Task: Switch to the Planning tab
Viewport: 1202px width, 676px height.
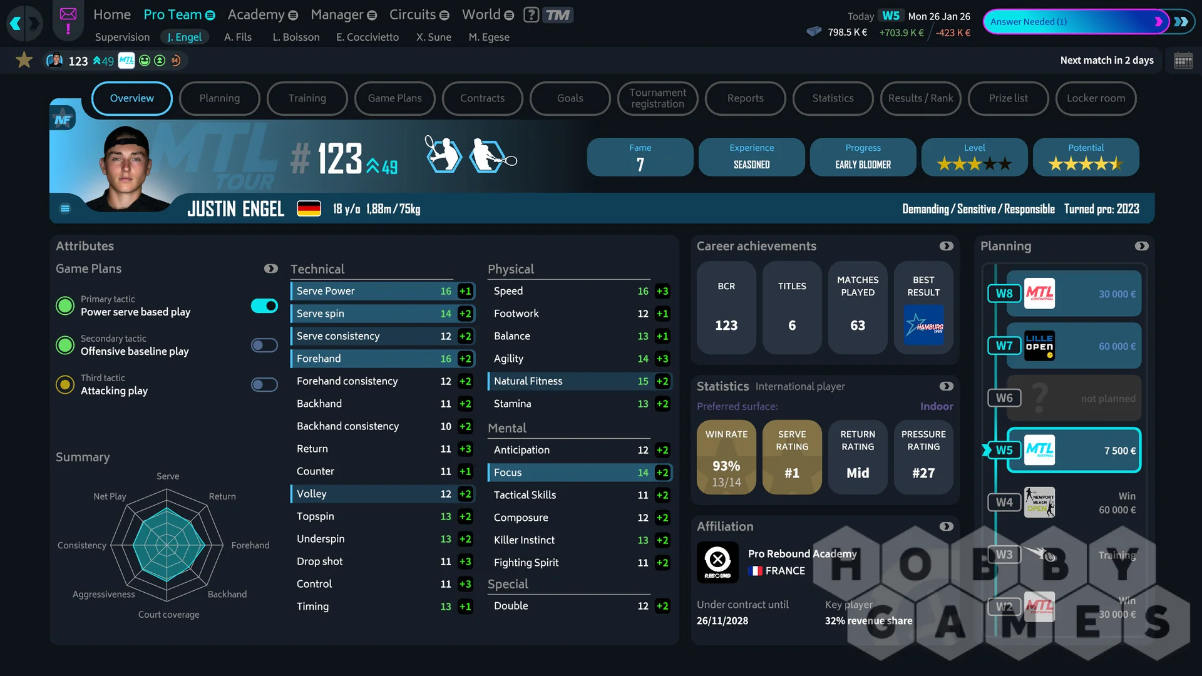Action: (220, 98)
